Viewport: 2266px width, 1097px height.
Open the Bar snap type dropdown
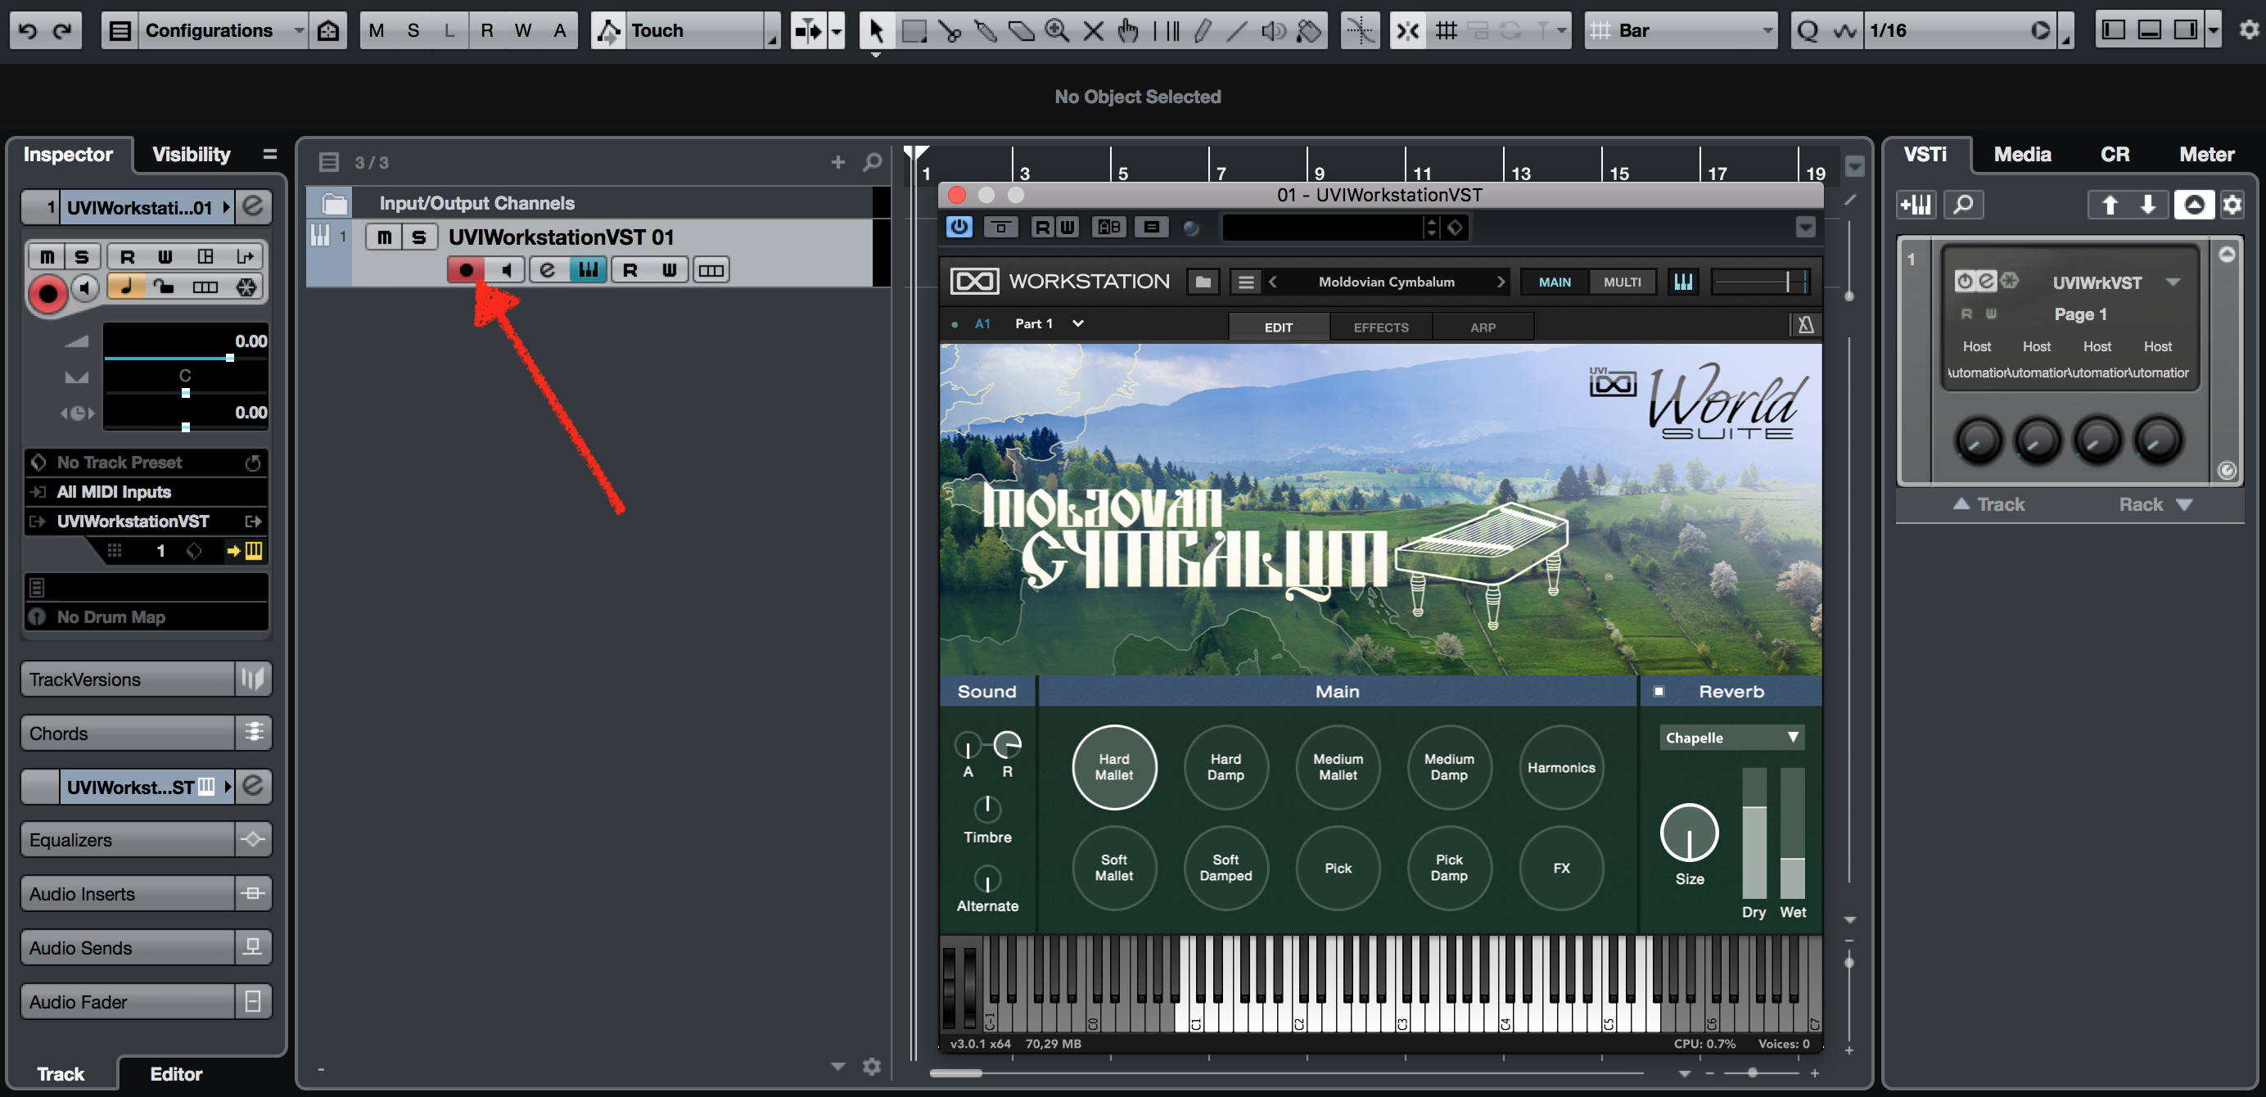1679,31
